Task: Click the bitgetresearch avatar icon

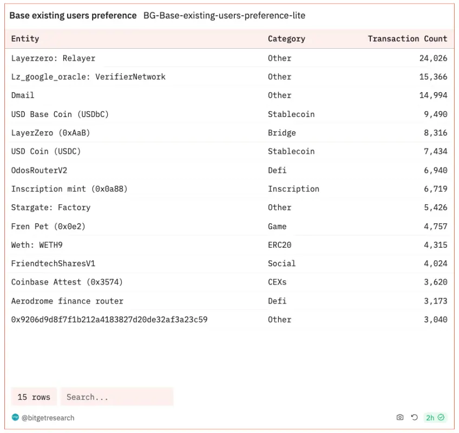Action: 15,417
